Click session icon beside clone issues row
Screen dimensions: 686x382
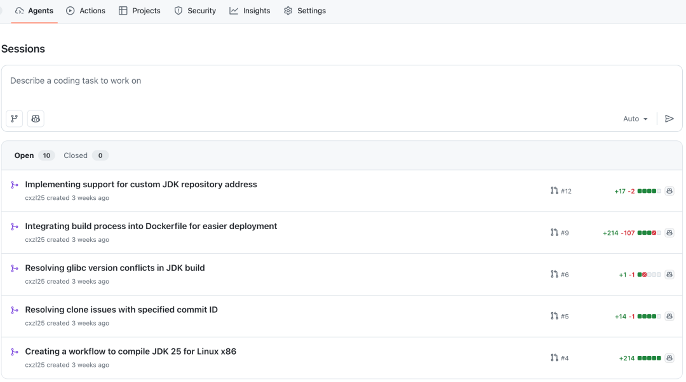coord(15,310)
